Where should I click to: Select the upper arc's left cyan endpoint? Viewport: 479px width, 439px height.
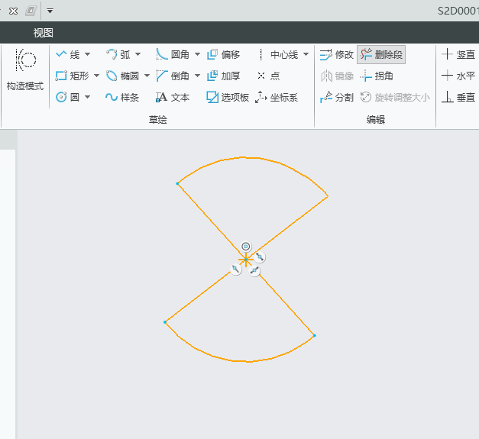(x=177, y=183)
